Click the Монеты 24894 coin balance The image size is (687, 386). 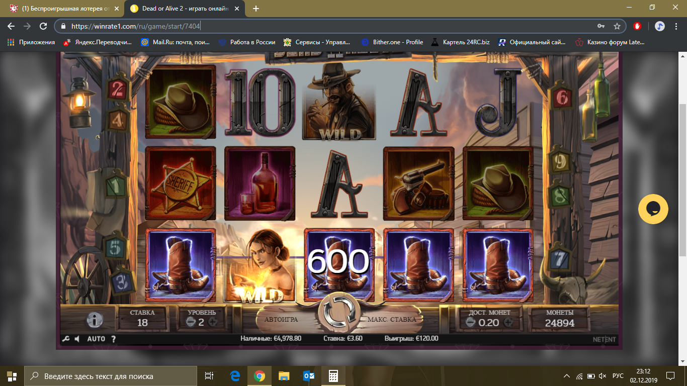(x=559, y=318)
